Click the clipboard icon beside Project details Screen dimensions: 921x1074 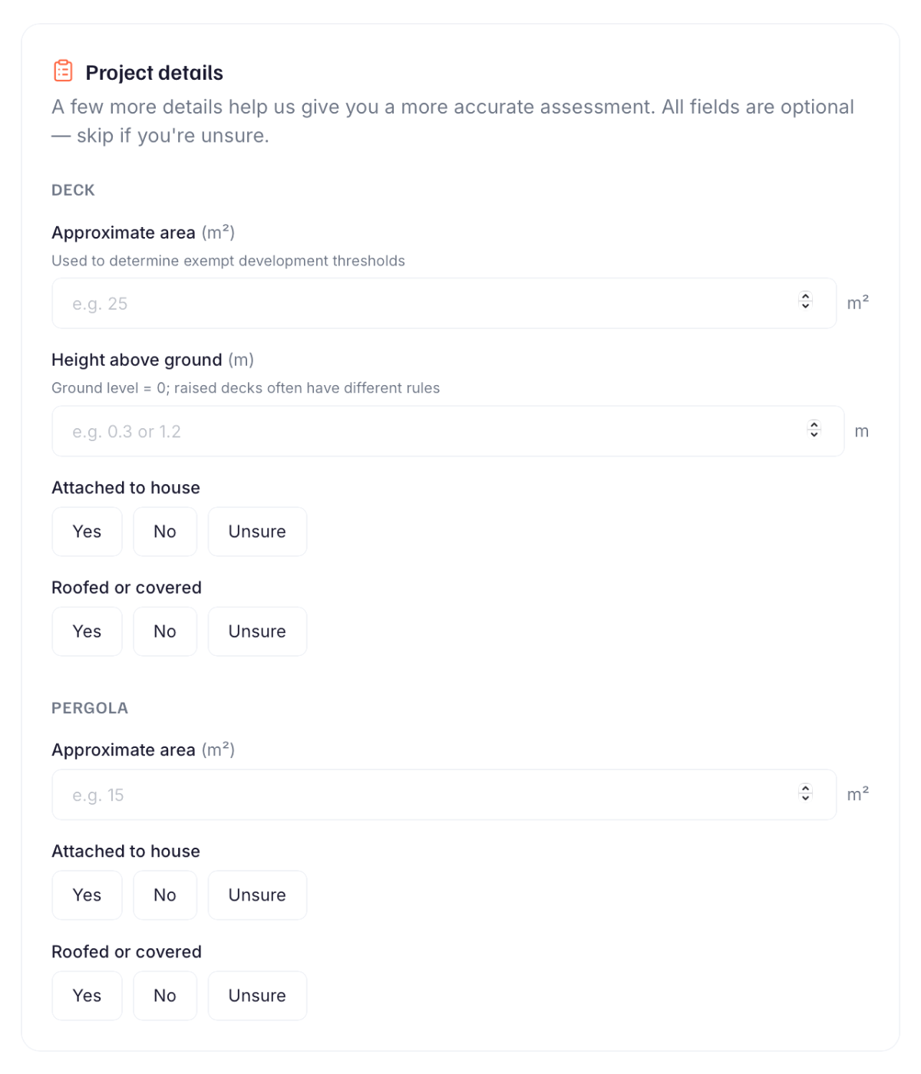pos(63,71)
